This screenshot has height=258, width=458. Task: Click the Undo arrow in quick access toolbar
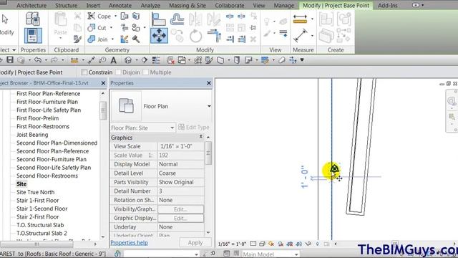38,60
